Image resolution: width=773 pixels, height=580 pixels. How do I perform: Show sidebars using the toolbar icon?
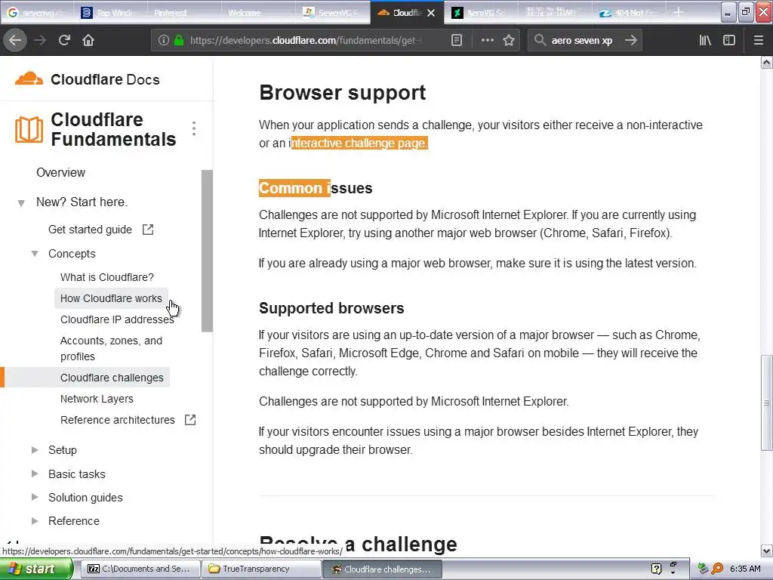(729, 41)
